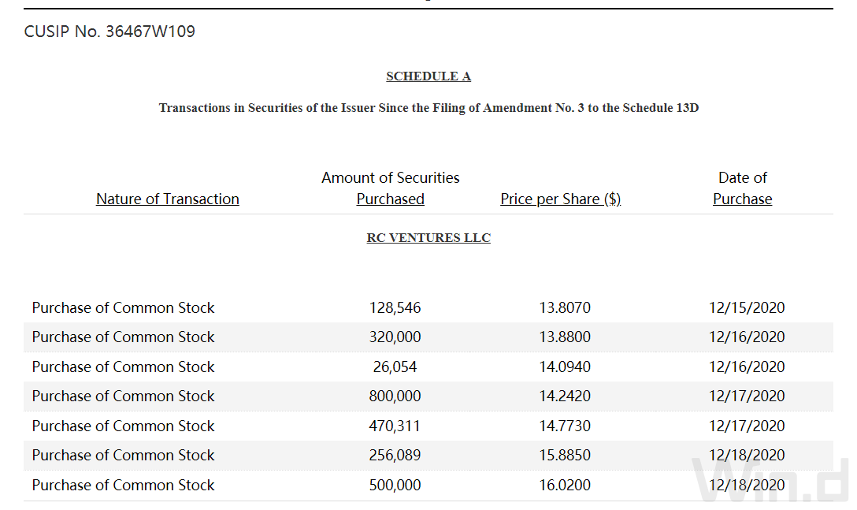Select the Date of Purchase column header
This screenshot has width=857, height=510.
[742, 188]
